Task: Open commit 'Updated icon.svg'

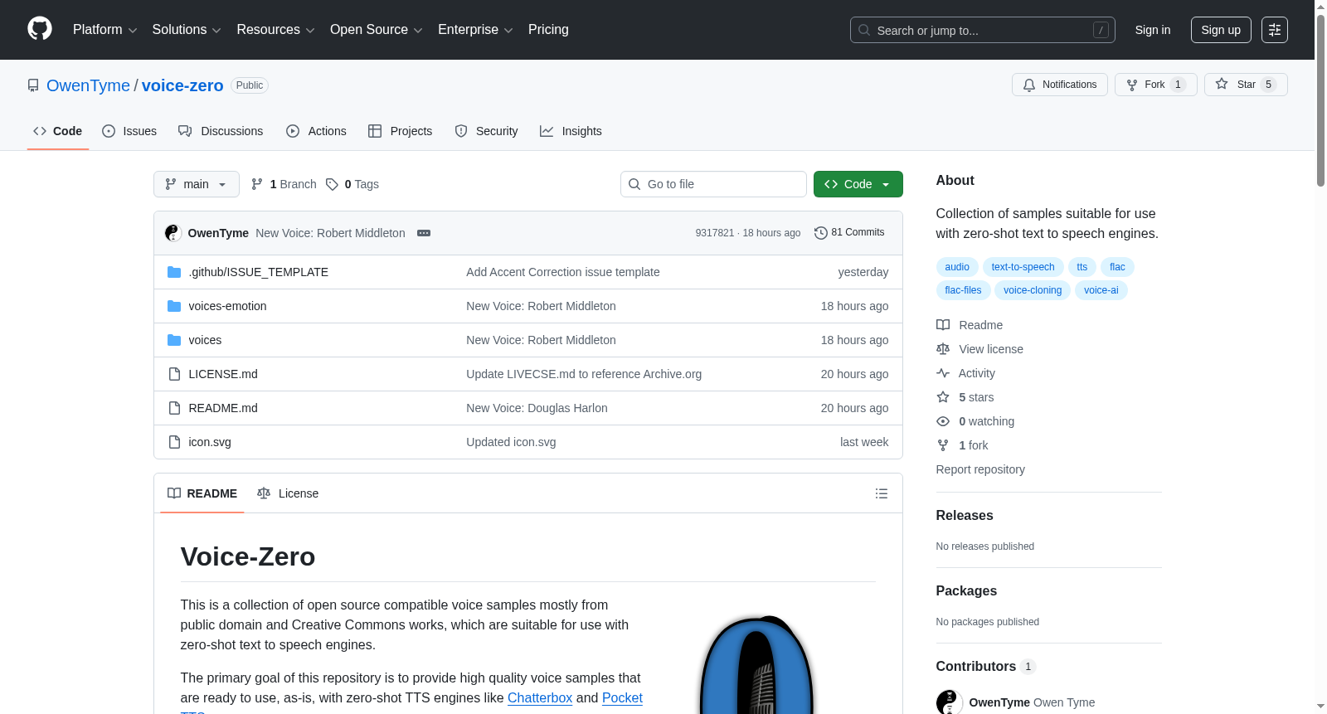Action: pyautogui.click(x=511, y=442)
